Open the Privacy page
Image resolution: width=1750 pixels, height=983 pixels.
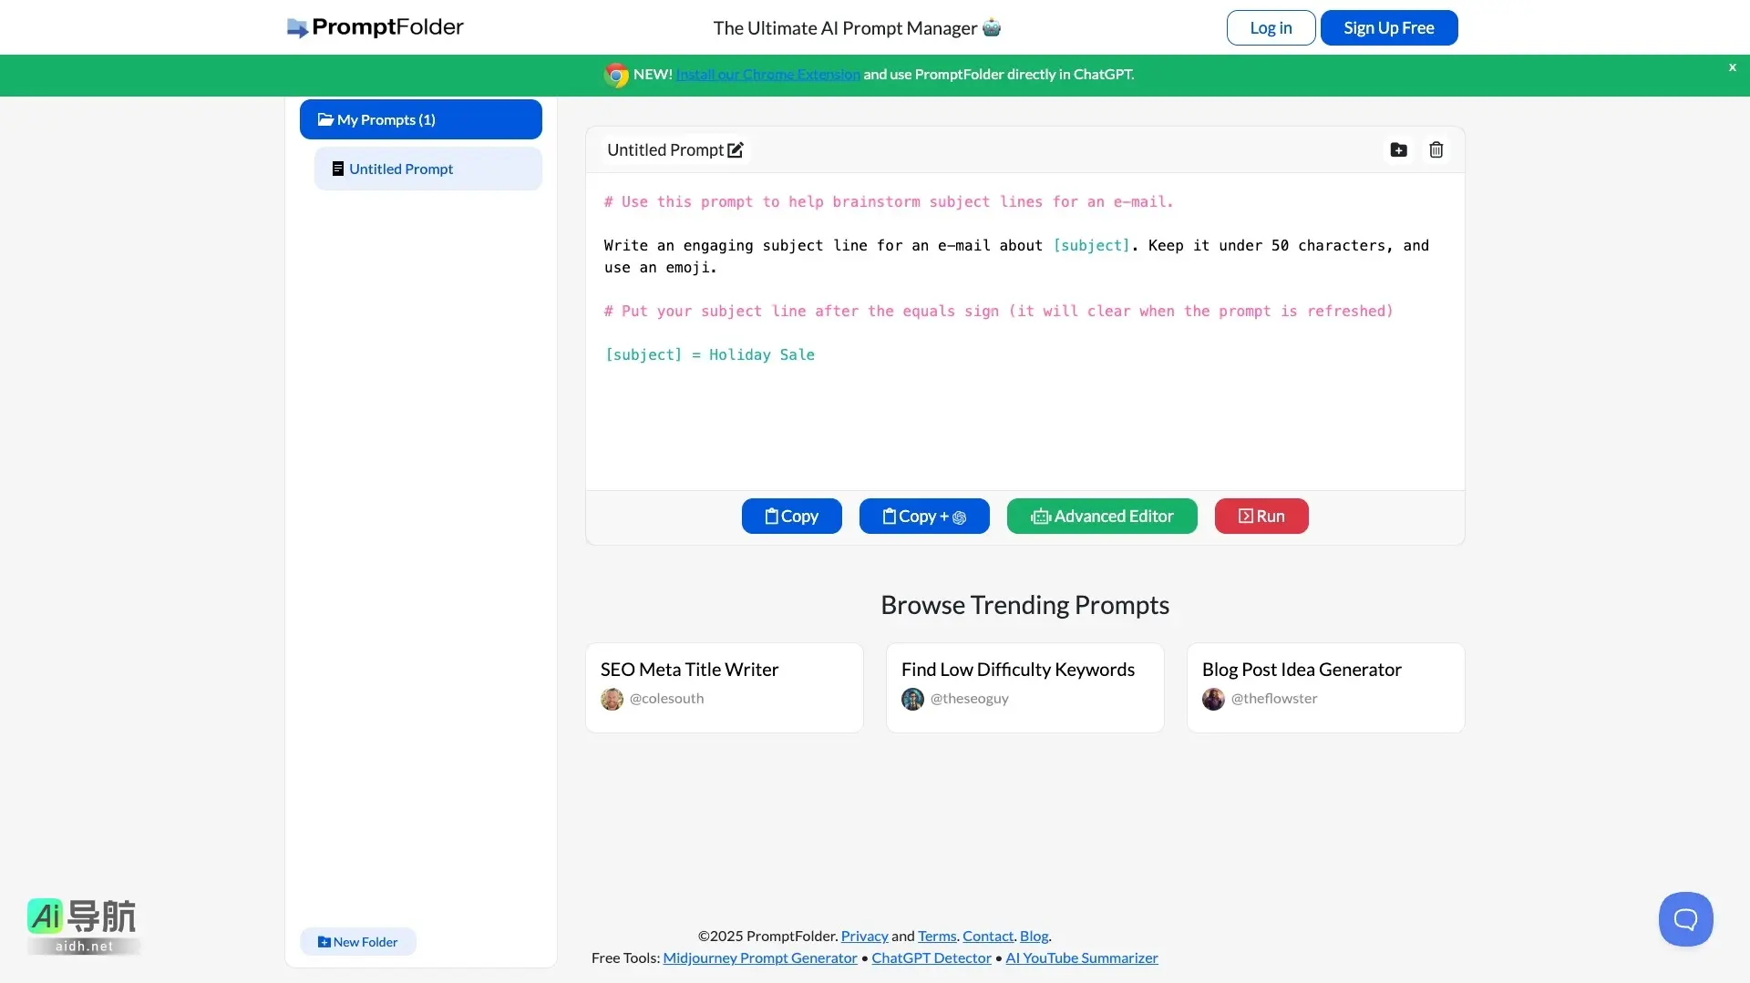[x=863, y=936]
